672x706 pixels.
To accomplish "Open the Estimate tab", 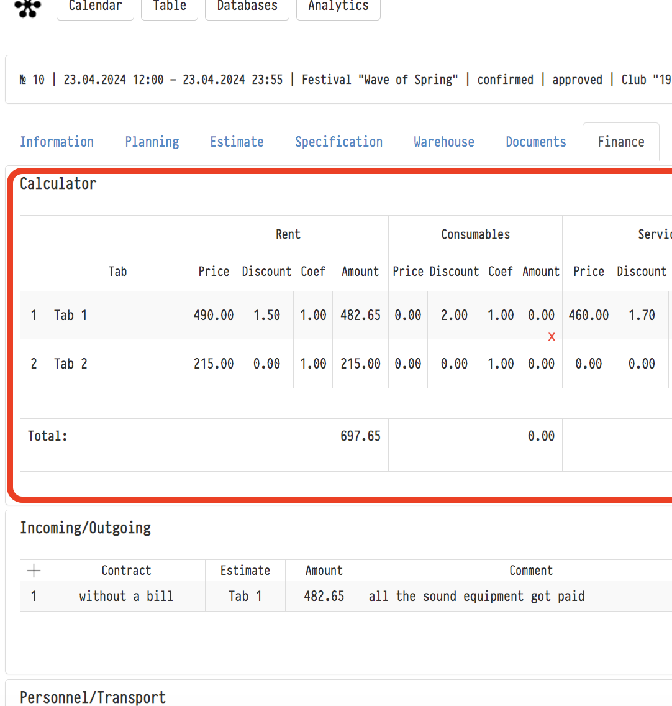I will coord(237,142).
